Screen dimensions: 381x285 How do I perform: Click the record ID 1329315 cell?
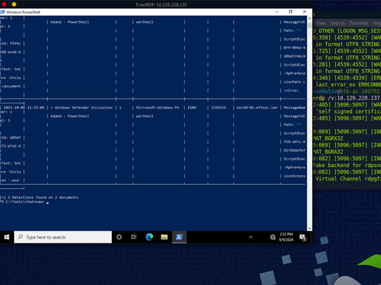tap(218, 108)
